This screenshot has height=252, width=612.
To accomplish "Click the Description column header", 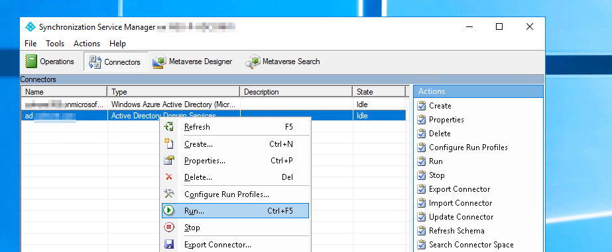I will [x=296, y=92].
